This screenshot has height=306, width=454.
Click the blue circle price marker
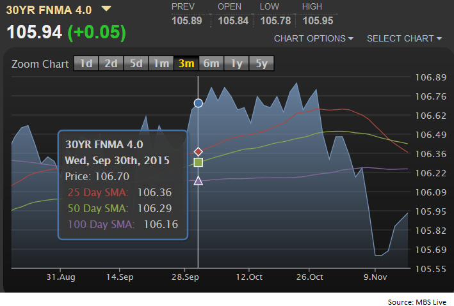[198, 103]
